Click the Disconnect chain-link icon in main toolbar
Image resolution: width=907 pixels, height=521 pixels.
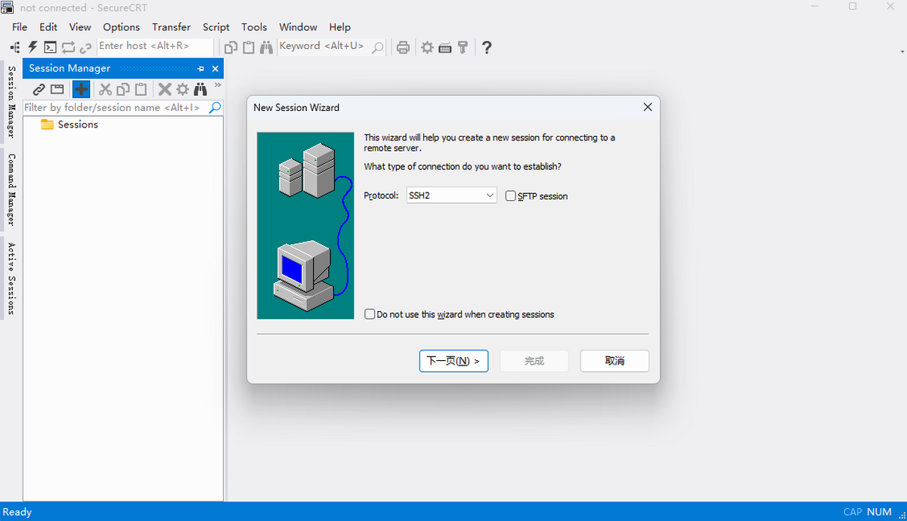[x=85, y=47]
